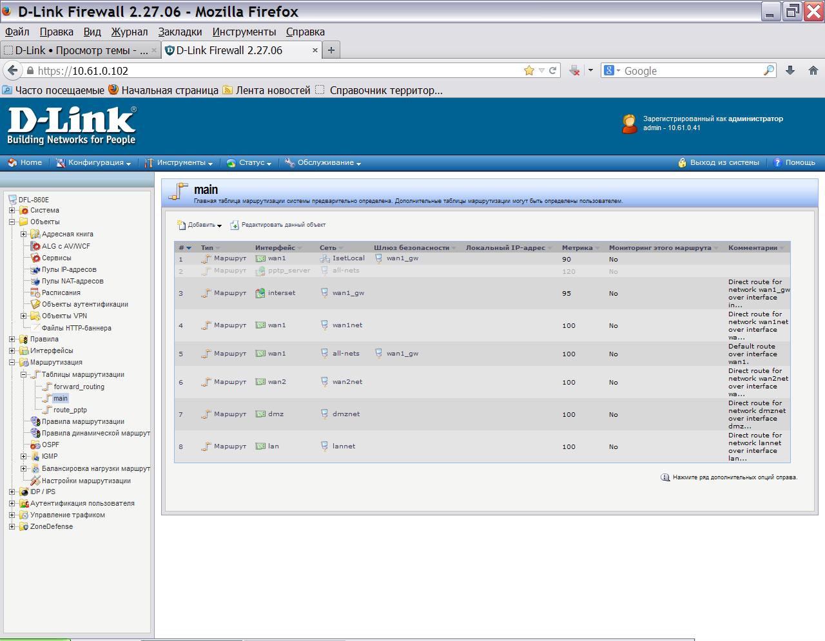Viewport: 825px width, 641px height.
Task: Click the Расписания tree icon
Action: pos(36,292)
